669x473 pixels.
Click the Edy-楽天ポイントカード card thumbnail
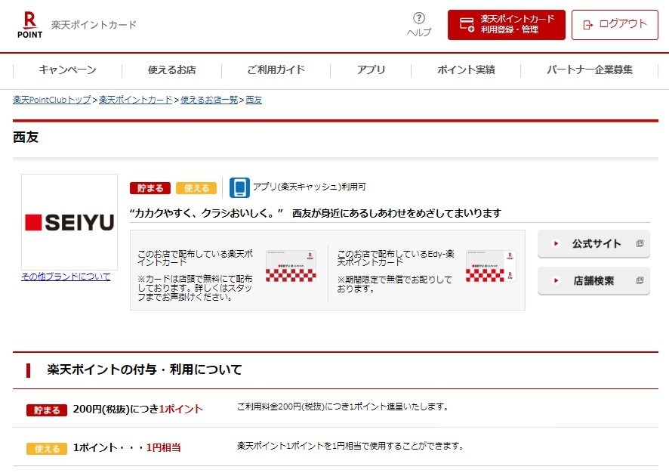pos(491,266)
